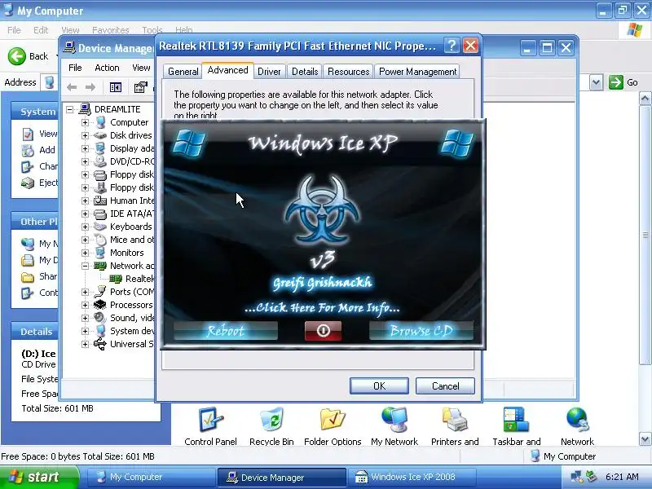Select the System devices icon

99,331
